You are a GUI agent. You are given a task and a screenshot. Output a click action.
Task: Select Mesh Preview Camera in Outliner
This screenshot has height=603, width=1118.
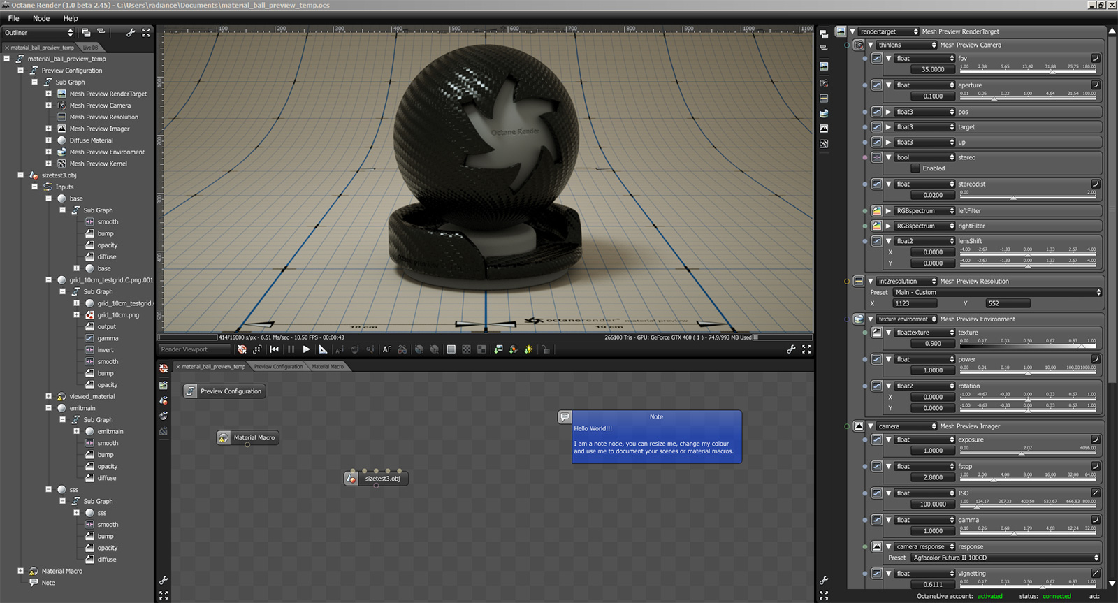pos(100,106)
